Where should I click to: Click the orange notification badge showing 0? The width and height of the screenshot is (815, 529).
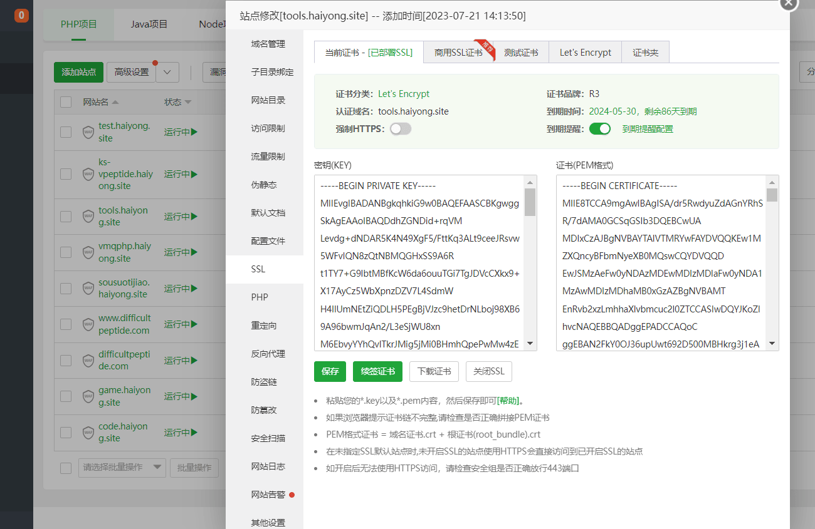[x=21, y=16]
